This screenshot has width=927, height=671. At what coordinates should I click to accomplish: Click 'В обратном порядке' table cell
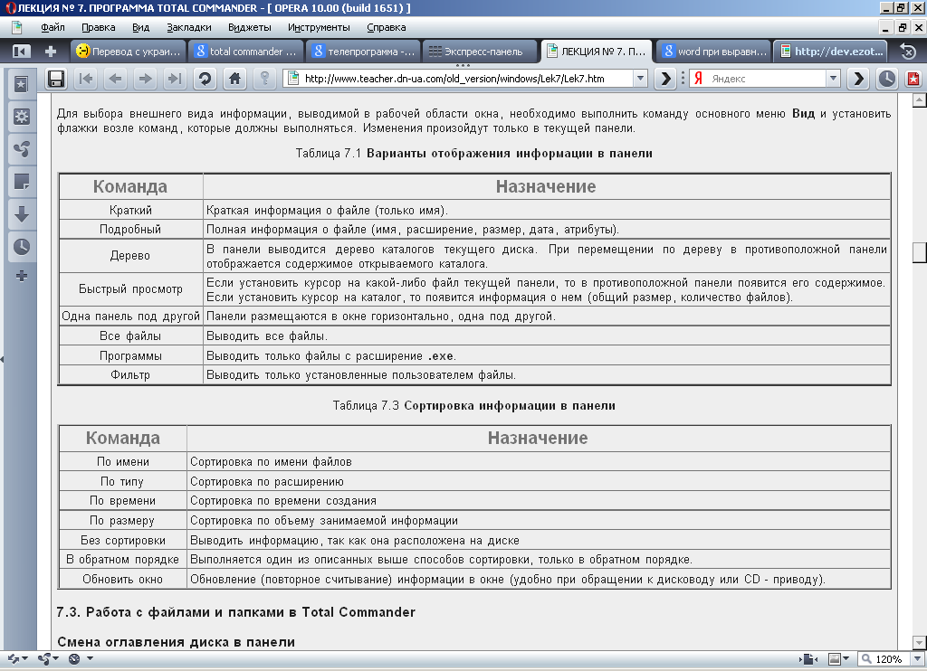pyautogui.click(x=122, y=560)
